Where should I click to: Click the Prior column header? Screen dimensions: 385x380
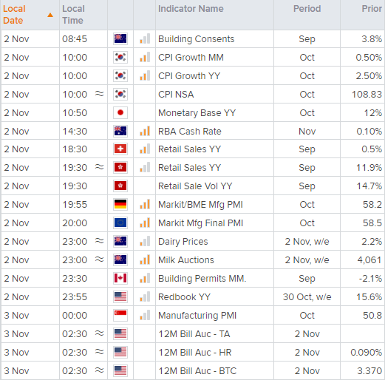tap(372, 9)
